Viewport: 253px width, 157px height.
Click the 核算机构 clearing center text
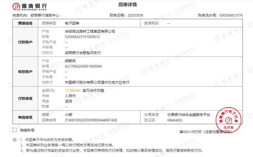(45, 15)
